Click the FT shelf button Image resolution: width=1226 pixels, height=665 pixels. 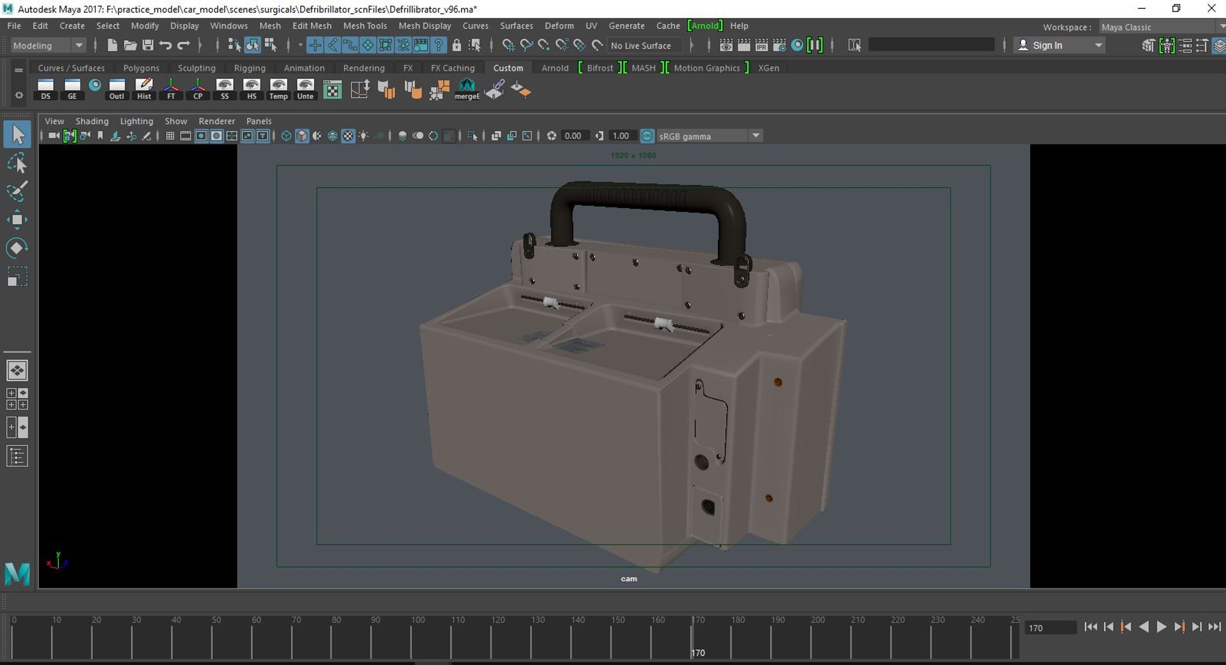click(171, 89)
